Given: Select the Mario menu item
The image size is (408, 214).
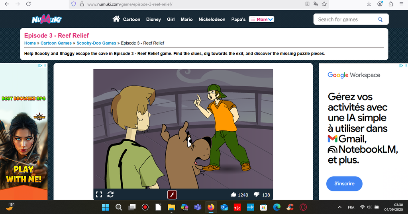Looking at the screenshot, I should (x=186, y=19).
